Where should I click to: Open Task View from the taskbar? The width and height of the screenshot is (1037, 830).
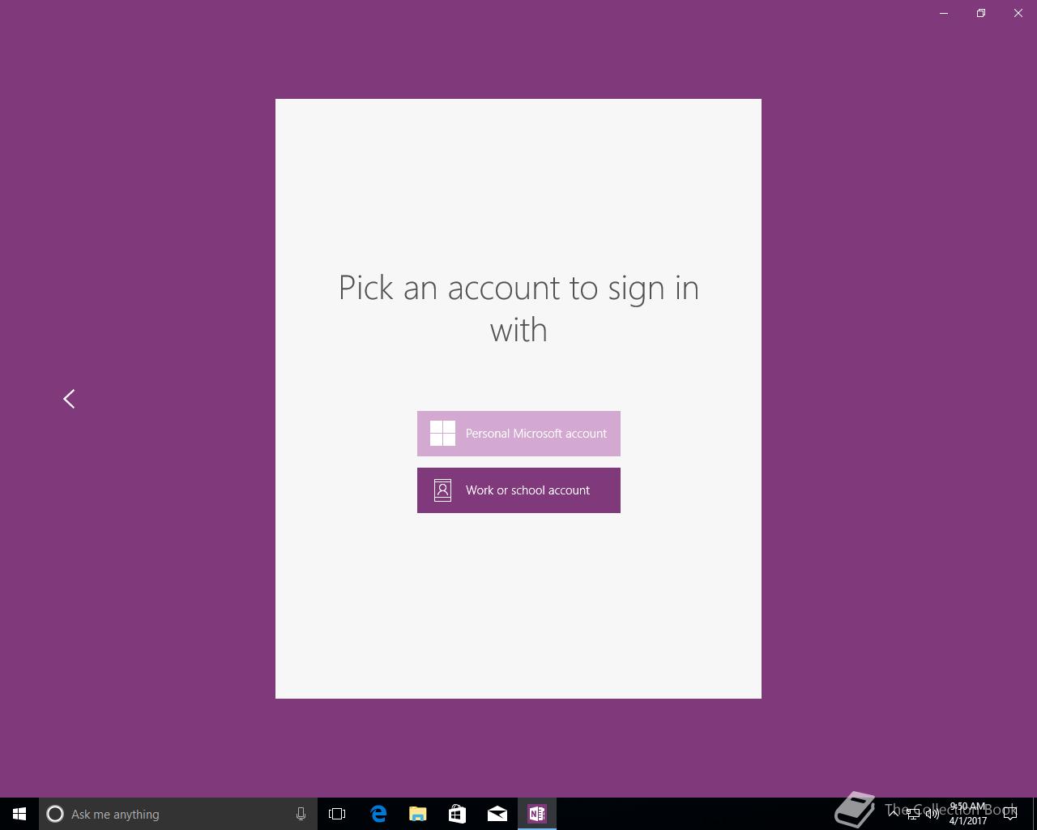pyautogui.click(x=337, y=814)
